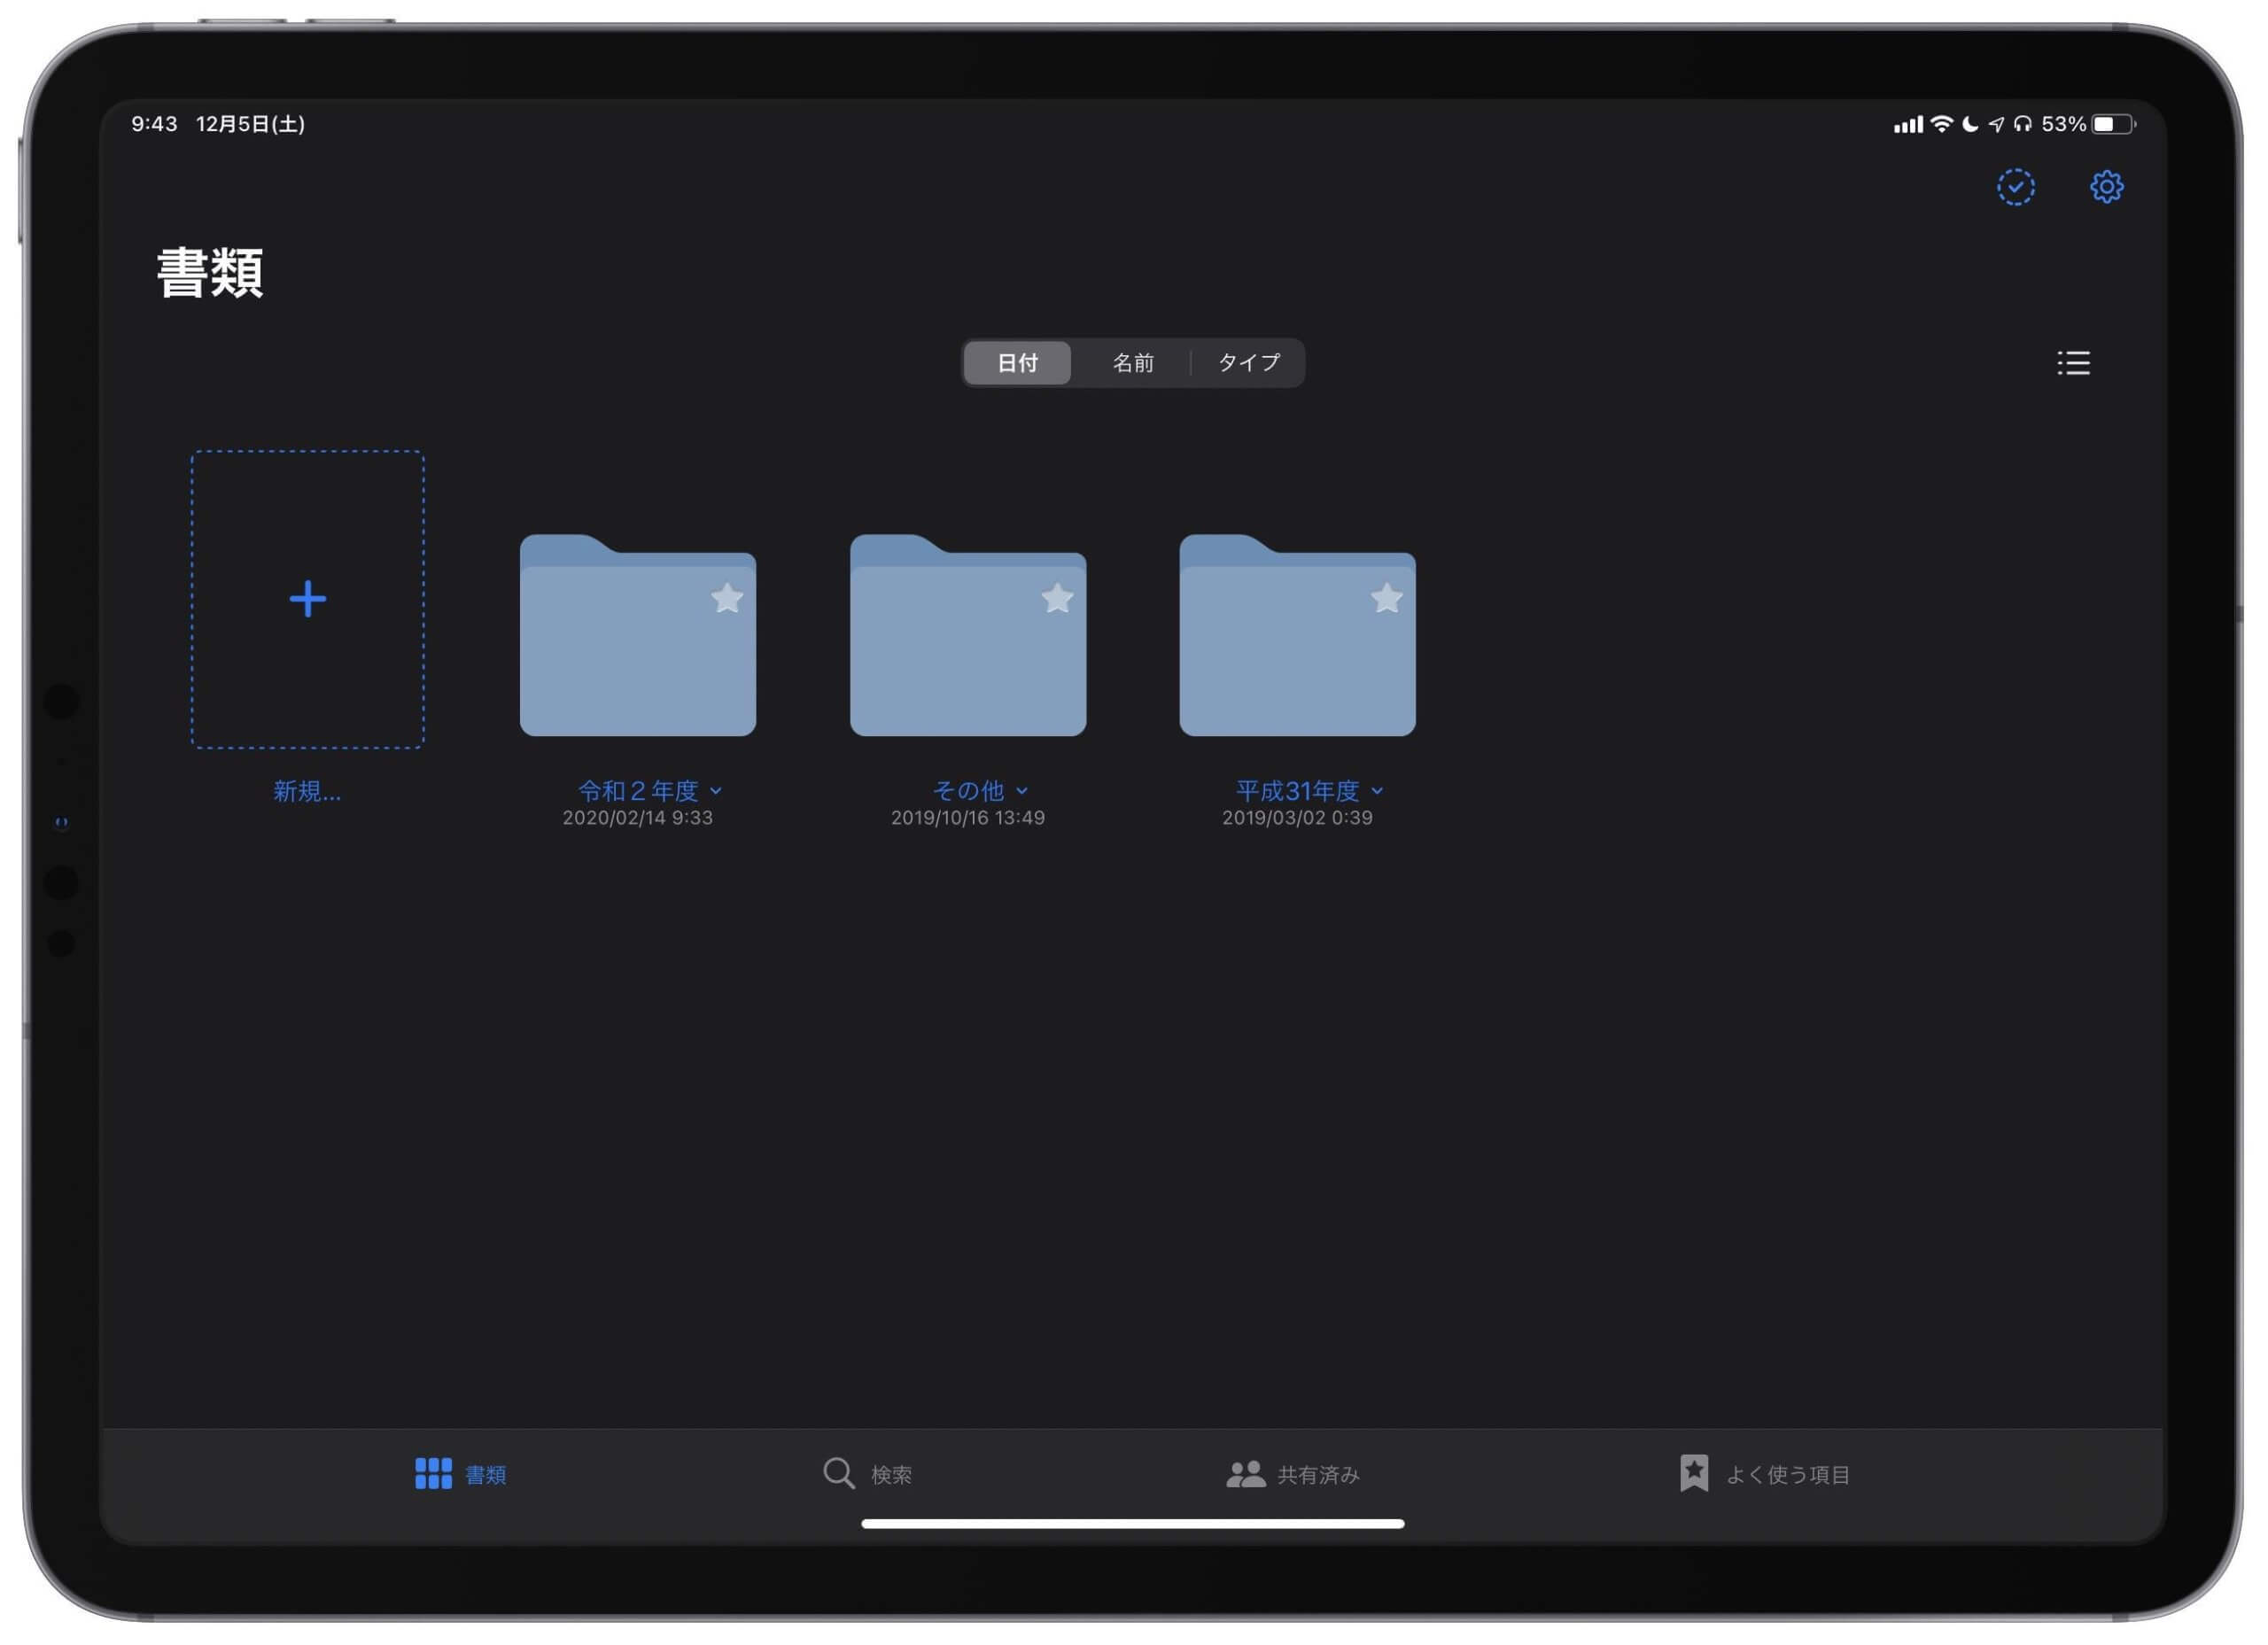Tap the Do Not Disturb moon icon
The image size is (2268, 1645).
click(x=1970, y=124)
